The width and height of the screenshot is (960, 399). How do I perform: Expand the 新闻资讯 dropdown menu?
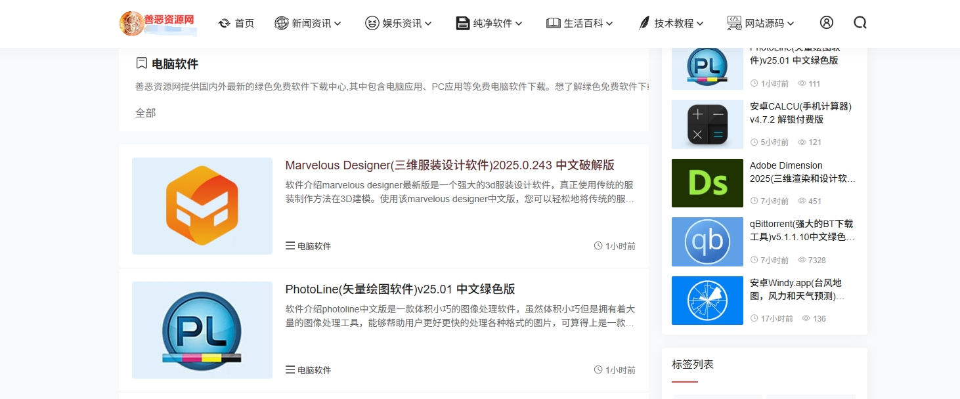click(x=308, y=24)
